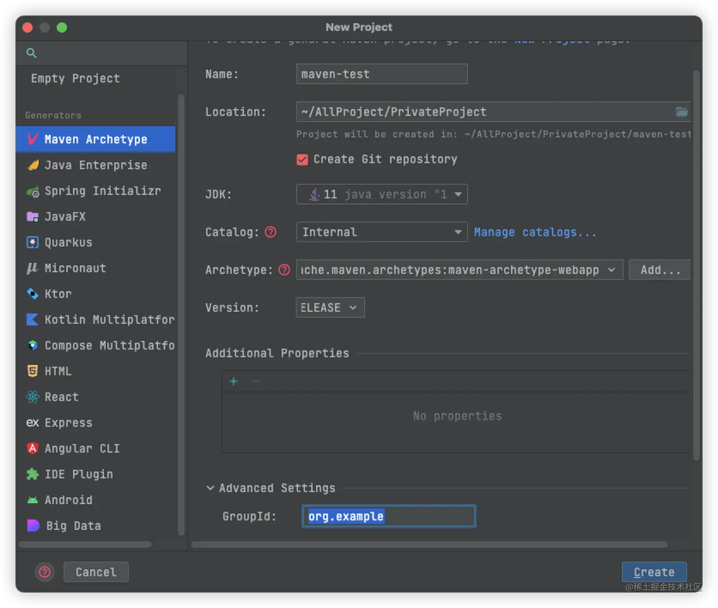Screen dimensions: 718x608
Task: Click the Angular CLI shield icon
Action: tap(32, 448)
